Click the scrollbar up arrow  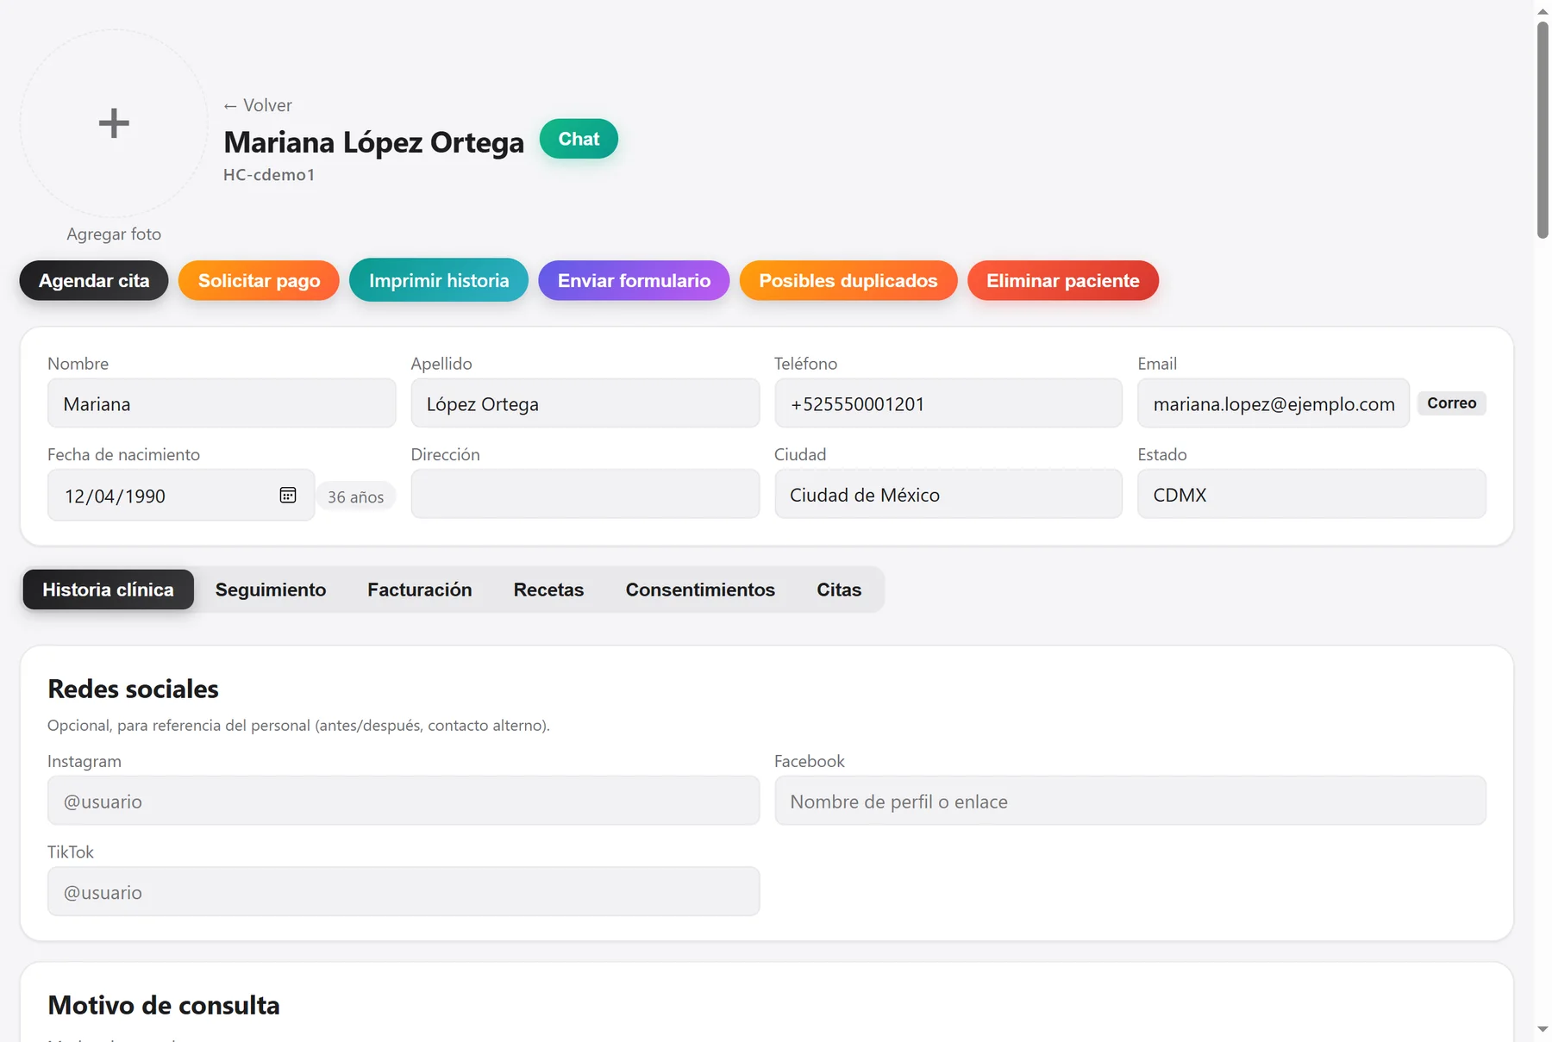[1543, 11]
